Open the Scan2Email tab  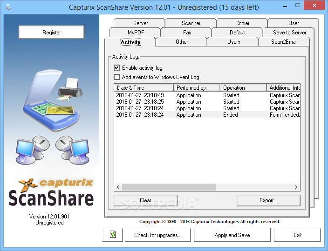(284, 42)
